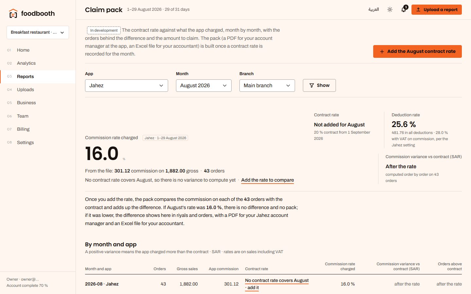Viewport: 471px width, 294px height.
Task: Open Uploads in the sidebar
Action: (38, 90)
